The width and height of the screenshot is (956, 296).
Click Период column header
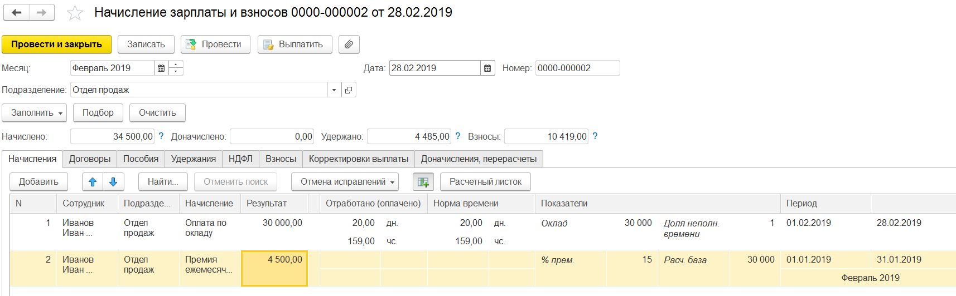825,203
